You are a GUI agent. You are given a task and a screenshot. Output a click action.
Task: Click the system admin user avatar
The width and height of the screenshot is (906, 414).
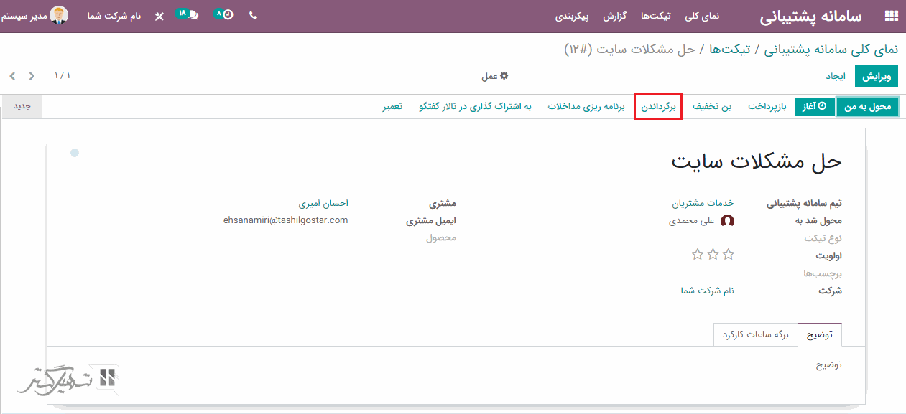(59, 15)
